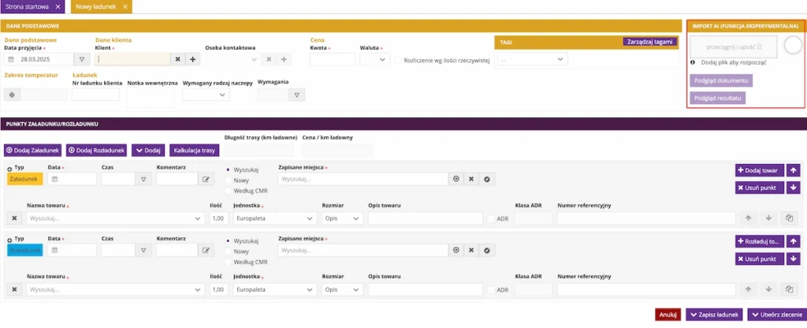Click calendar icon in Załadunek Data field
Viewport: 807px width, 328px height.
[54, 179]
